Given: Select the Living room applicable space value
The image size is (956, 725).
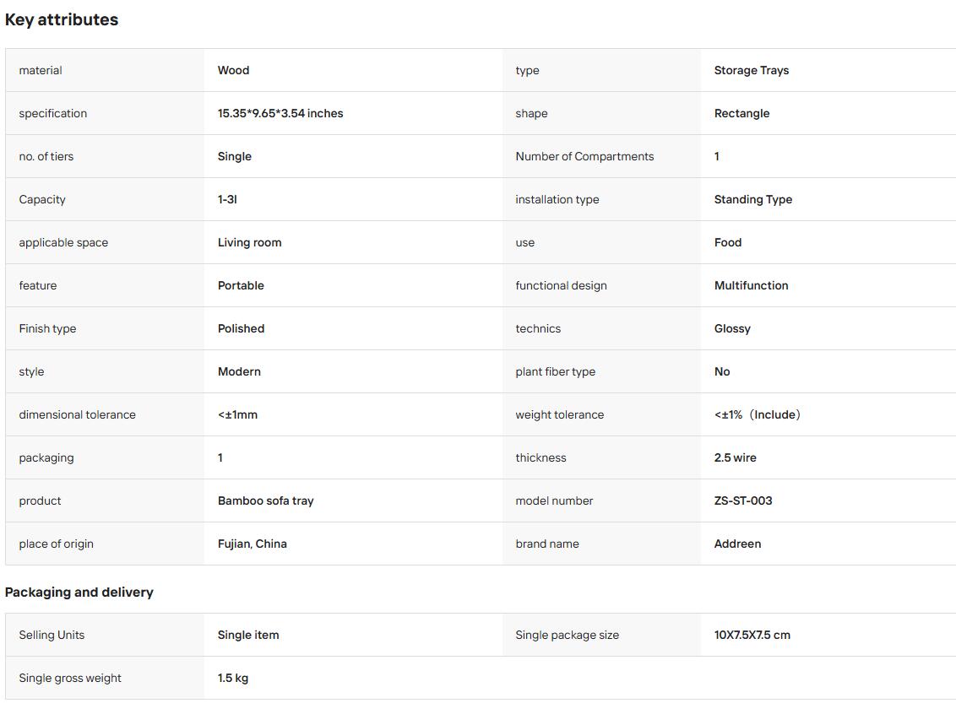Looking at the screenshot, I should point(249,242).
